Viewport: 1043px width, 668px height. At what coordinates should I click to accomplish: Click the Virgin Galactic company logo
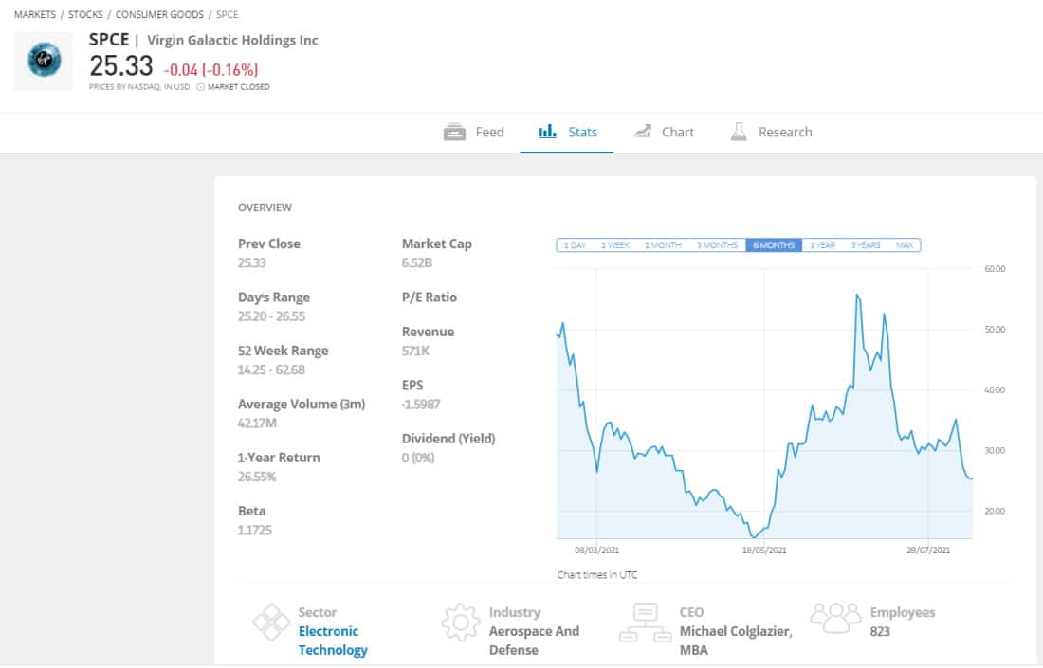[x=44, y=61]
